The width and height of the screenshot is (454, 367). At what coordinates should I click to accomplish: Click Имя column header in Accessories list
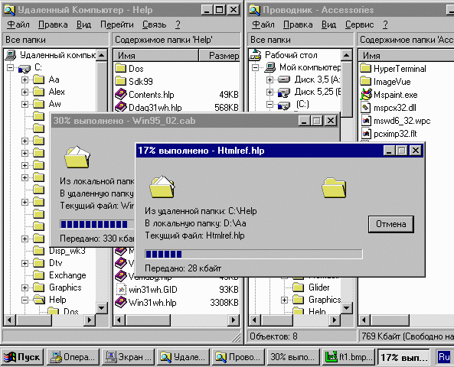(406, 56)
